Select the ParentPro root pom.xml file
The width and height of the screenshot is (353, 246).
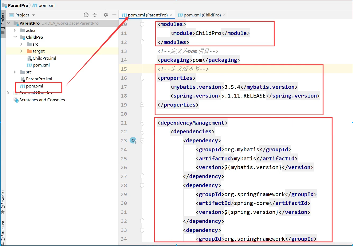coord(32,86)
